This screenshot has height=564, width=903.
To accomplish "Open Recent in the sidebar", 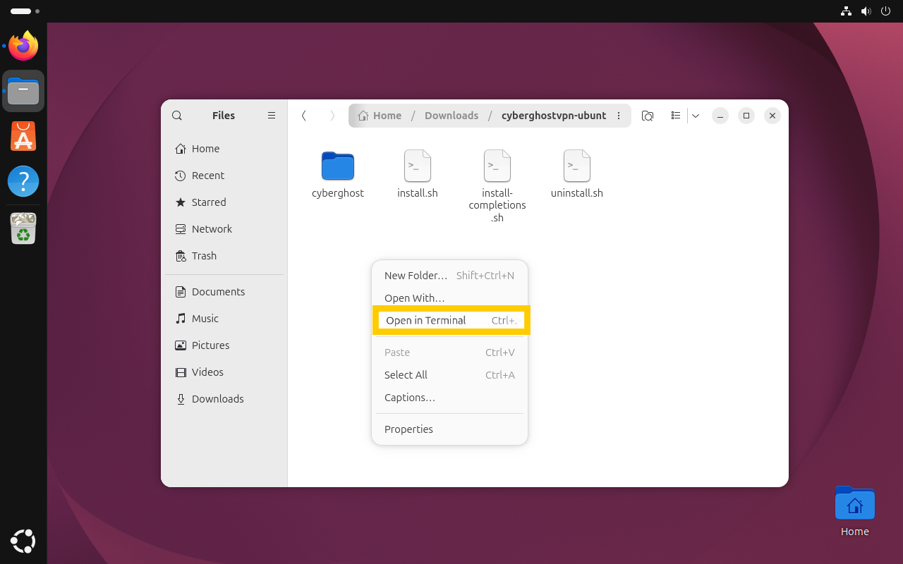I will (224, 176).
